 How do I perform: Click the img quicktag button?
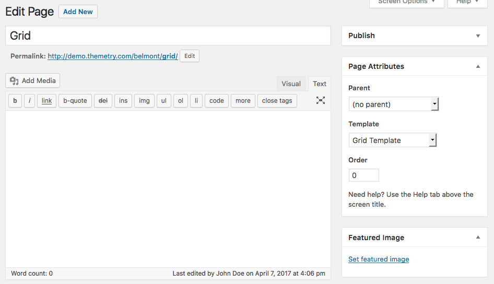[x=144, y=101]
